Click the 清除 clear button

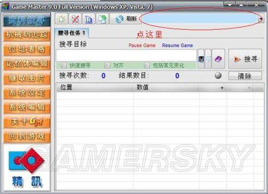pyautogui.click(x=245, y=76)
